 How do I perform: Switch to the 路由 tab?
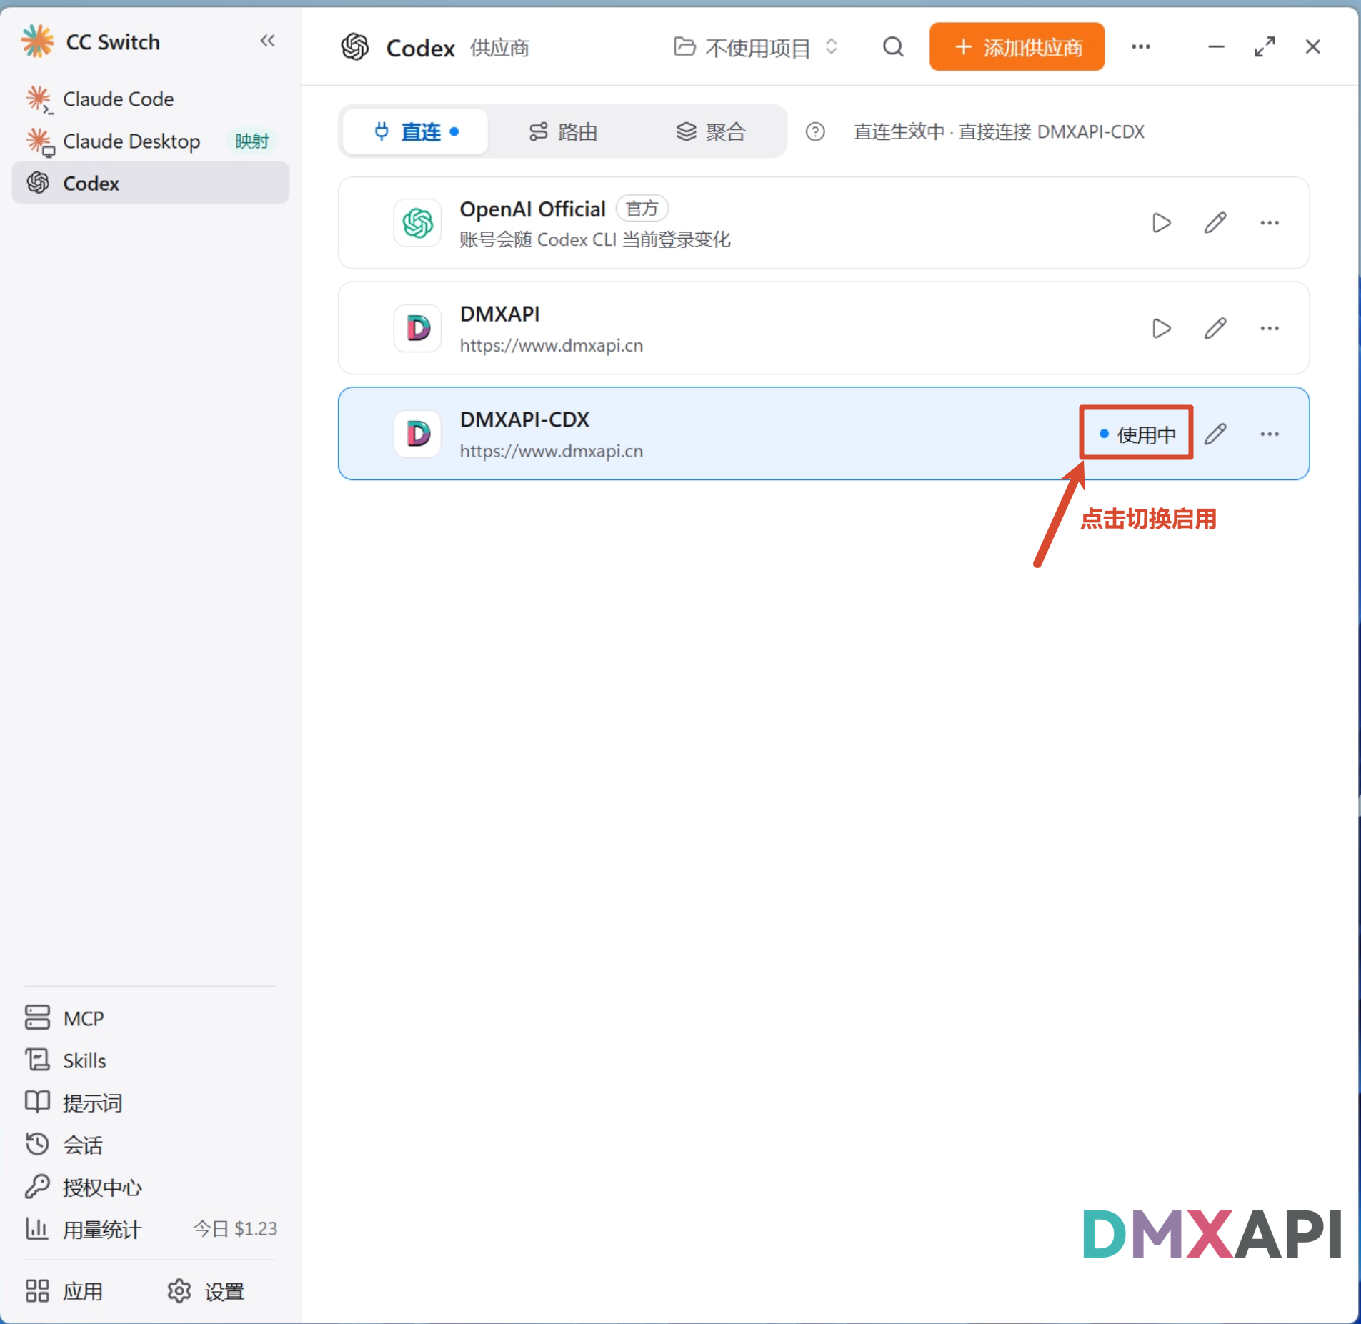coord(563,131)
